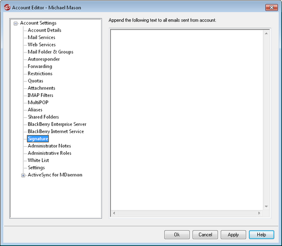
Task: Click the horizontal scrollbar right arrow
Action: coord(259,213)
